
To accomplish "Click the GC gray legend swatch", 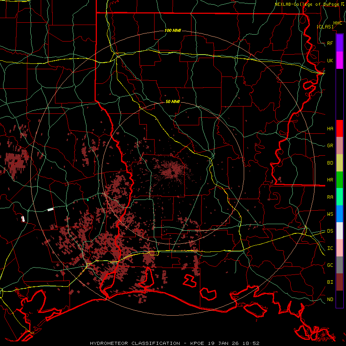I will (x=339, y=265).
